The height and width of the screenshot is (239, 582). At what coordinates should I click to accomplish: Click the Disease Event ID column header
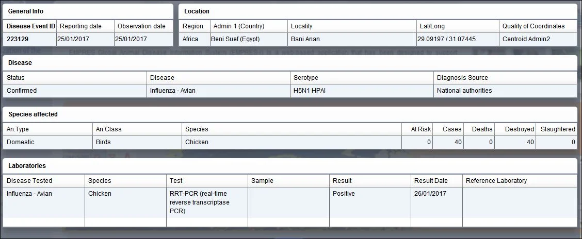coord(30,26)
